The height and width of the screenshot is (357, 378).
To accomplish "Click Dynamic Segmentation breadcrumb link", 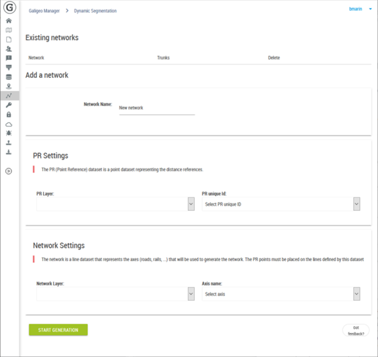I will (95, 11).
